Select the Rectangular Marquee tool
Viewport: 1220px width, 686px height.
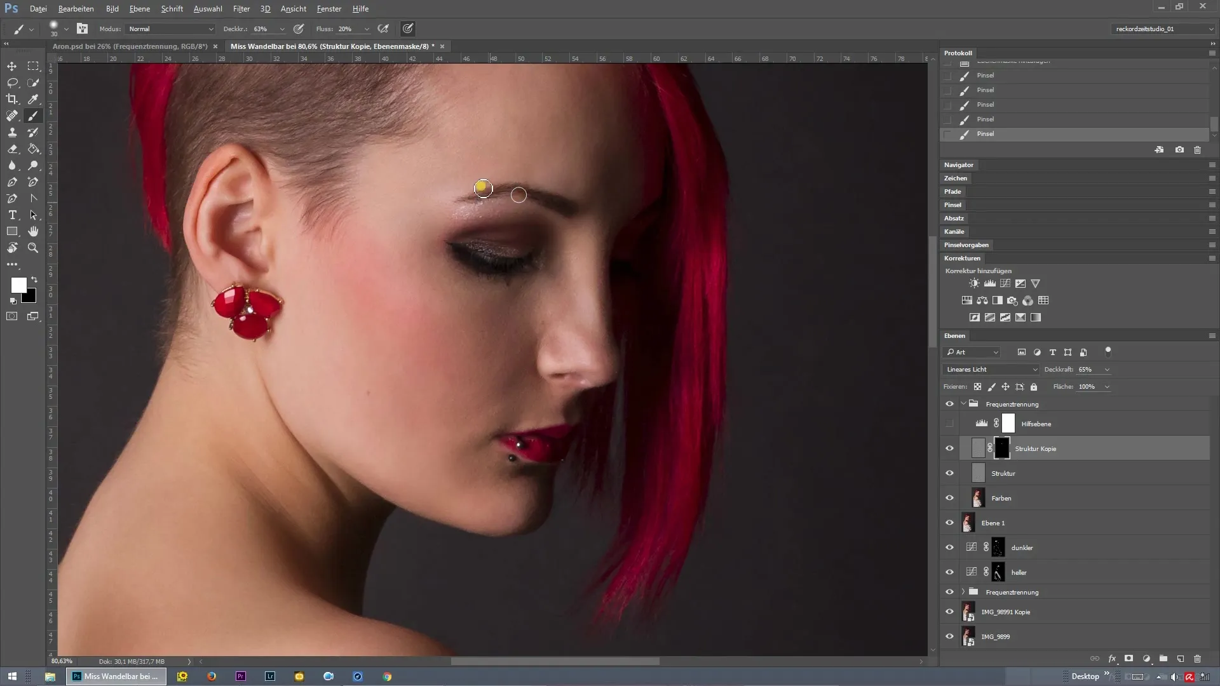click(33, 66)
